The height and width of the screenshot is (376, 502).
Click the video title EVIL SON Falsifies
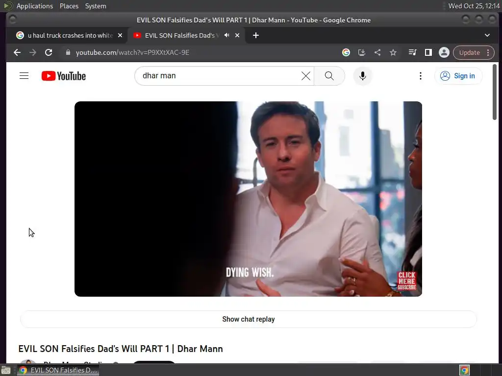pos(121,349)
